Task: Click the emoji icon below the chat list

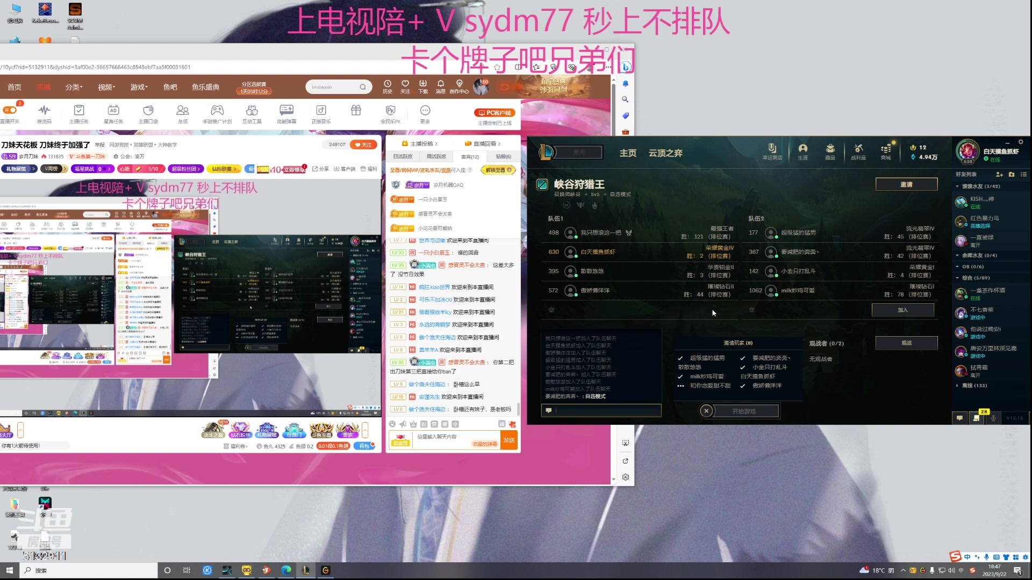Action: click(393, 424)
